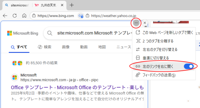Click the colorful icons beside result count

(x=17, y=63)
